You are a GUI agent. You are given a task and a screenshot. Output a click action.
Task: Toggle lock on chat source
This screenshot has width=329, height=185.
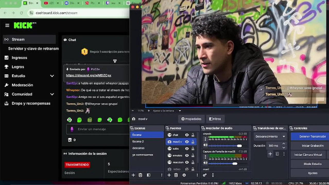(193, 135)
